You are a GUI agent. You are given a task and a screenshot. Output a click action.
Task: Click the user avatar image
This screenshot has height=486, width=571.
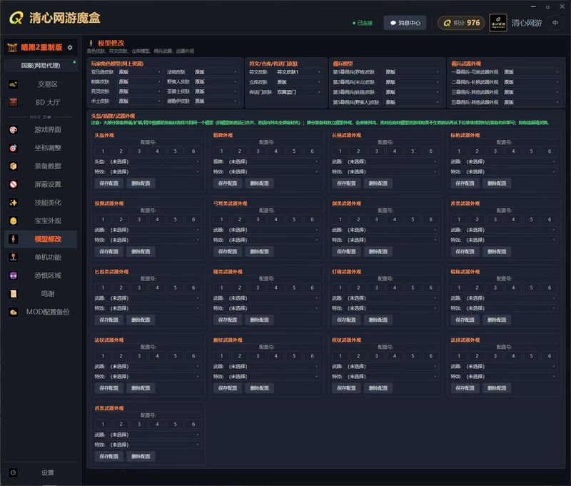point(498,23)
